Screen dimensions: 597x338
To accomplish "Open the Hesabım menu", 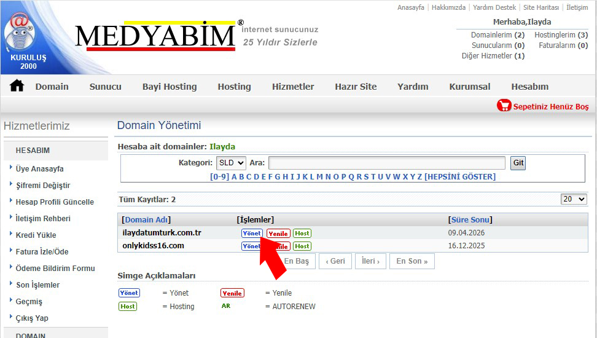I will 529,87.
